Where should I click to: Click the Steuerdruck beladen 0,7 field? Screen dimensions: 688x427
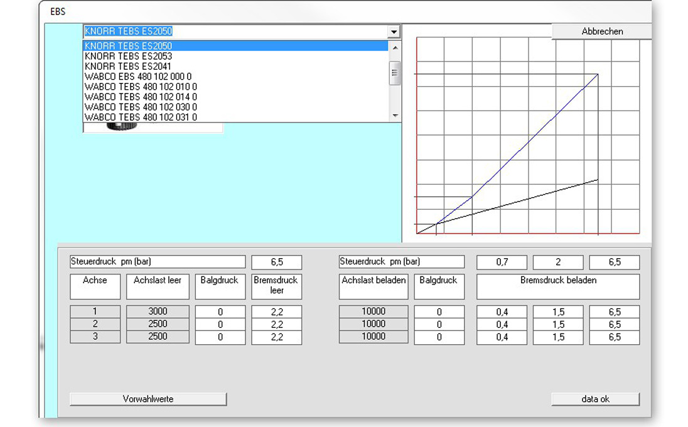click(502, 262)
